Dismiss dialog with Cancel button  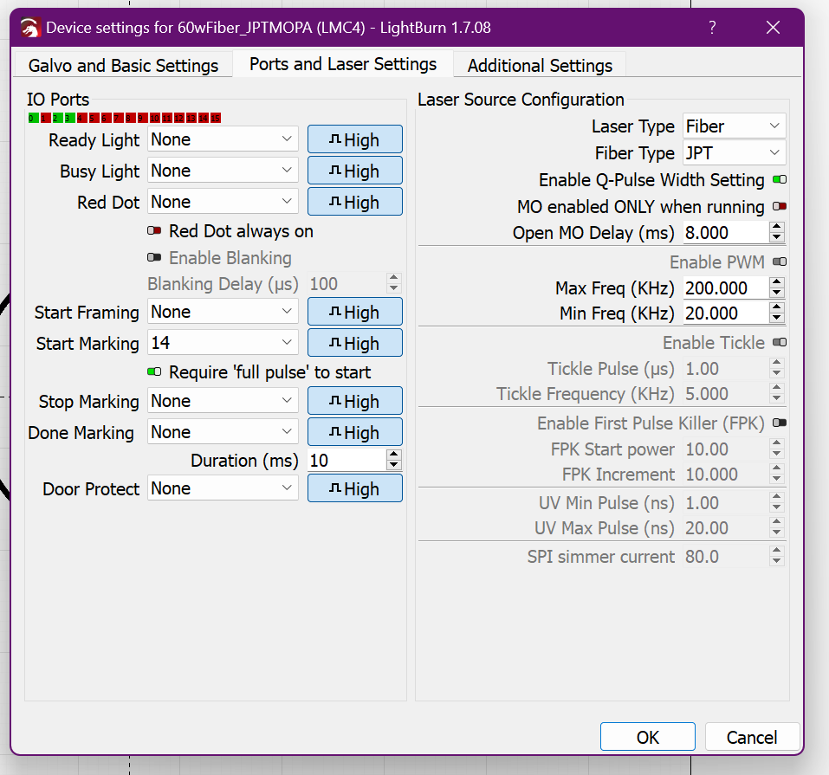(752, 737)
